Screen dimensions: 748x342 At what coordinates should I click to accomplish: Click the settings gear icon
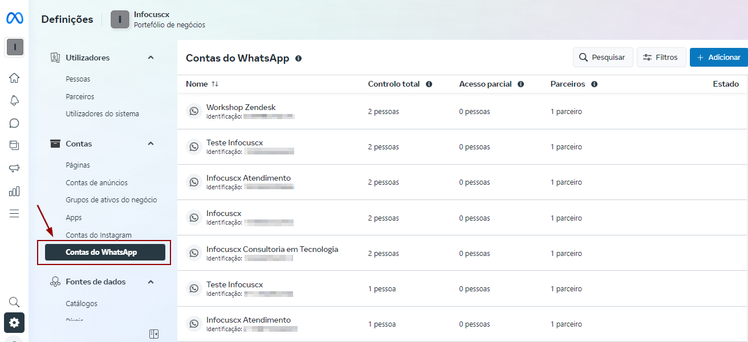click(x=14, y=323)
